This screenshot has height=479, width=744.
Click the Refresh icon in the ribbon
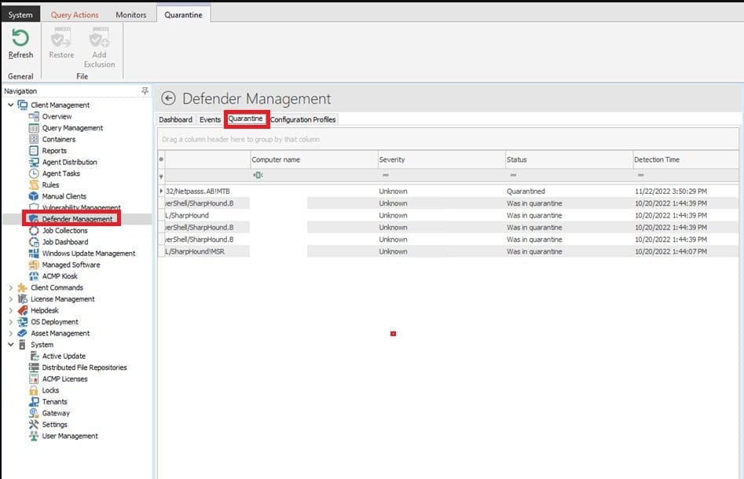click(x=20, y=38)
